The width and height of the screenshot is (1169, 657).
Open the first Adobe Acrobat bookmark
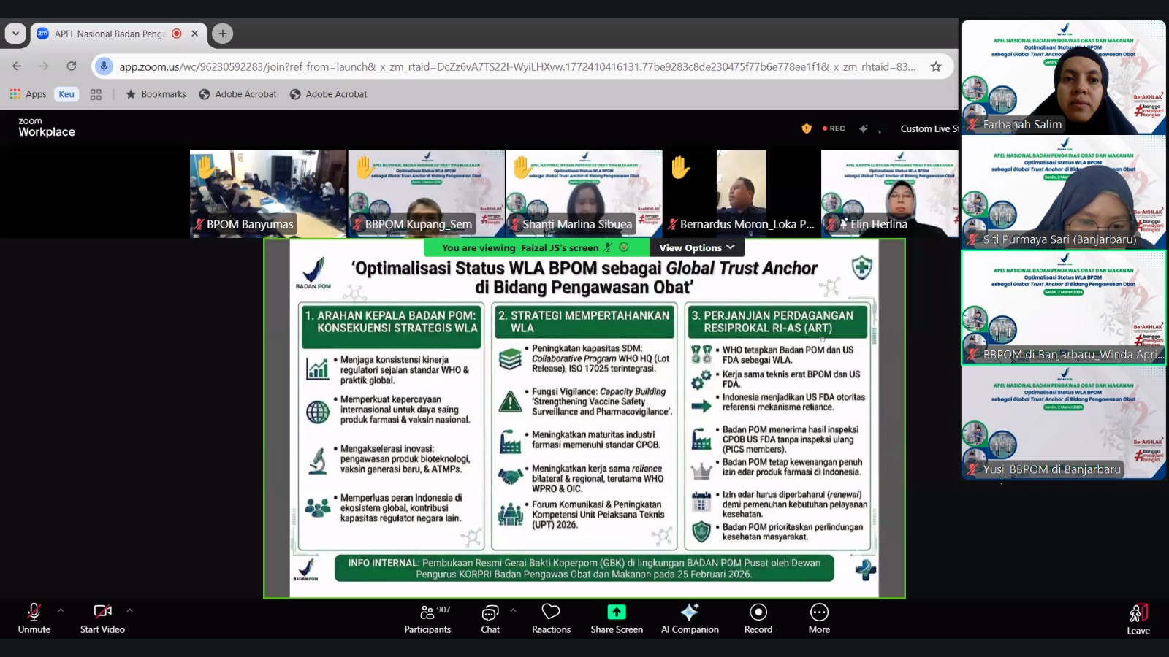238,94
